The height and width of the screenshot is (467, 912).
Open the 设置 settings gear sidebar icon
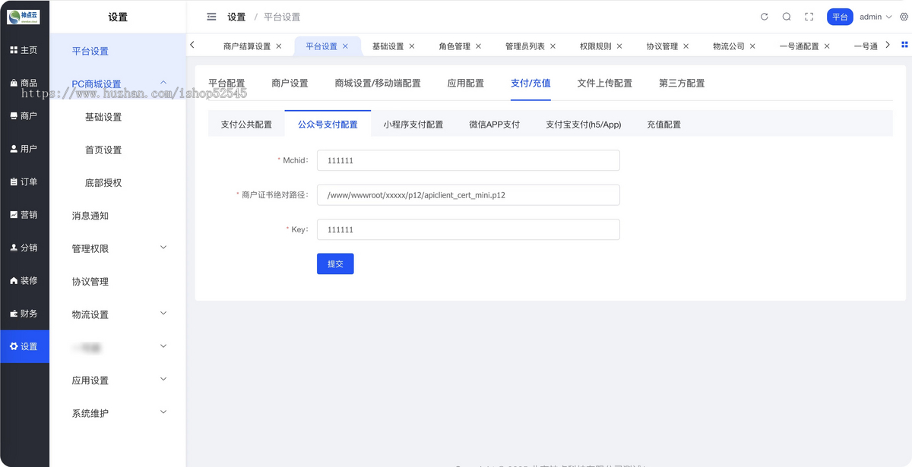[x=14, y=346]
